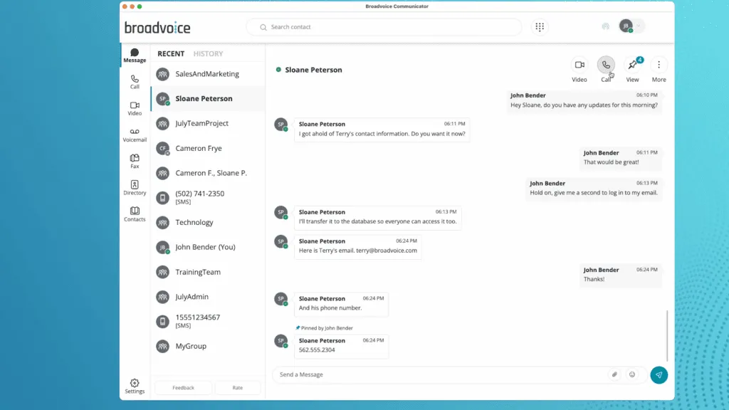The width and height of the screenshot is (729, 410).
Task: Open the John Bender (You) conversation
Action: click(x=208, y=247)
